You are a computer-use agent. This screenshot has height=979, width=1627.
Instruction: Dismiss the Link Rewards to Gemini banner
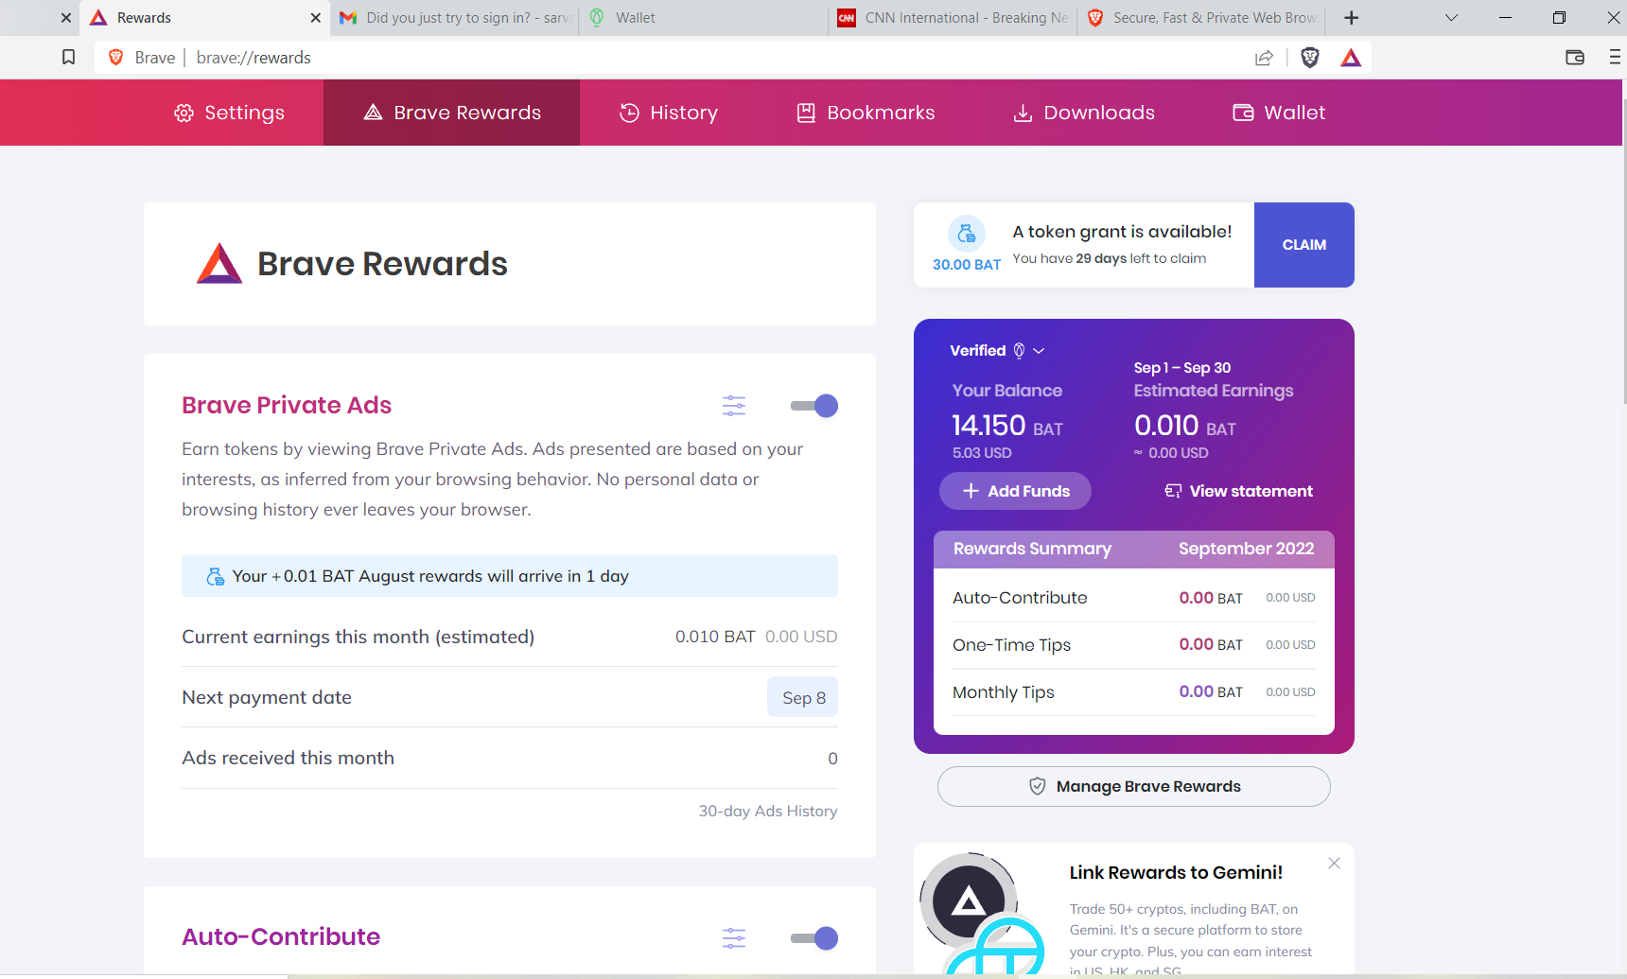click(x=1334, y=863)
